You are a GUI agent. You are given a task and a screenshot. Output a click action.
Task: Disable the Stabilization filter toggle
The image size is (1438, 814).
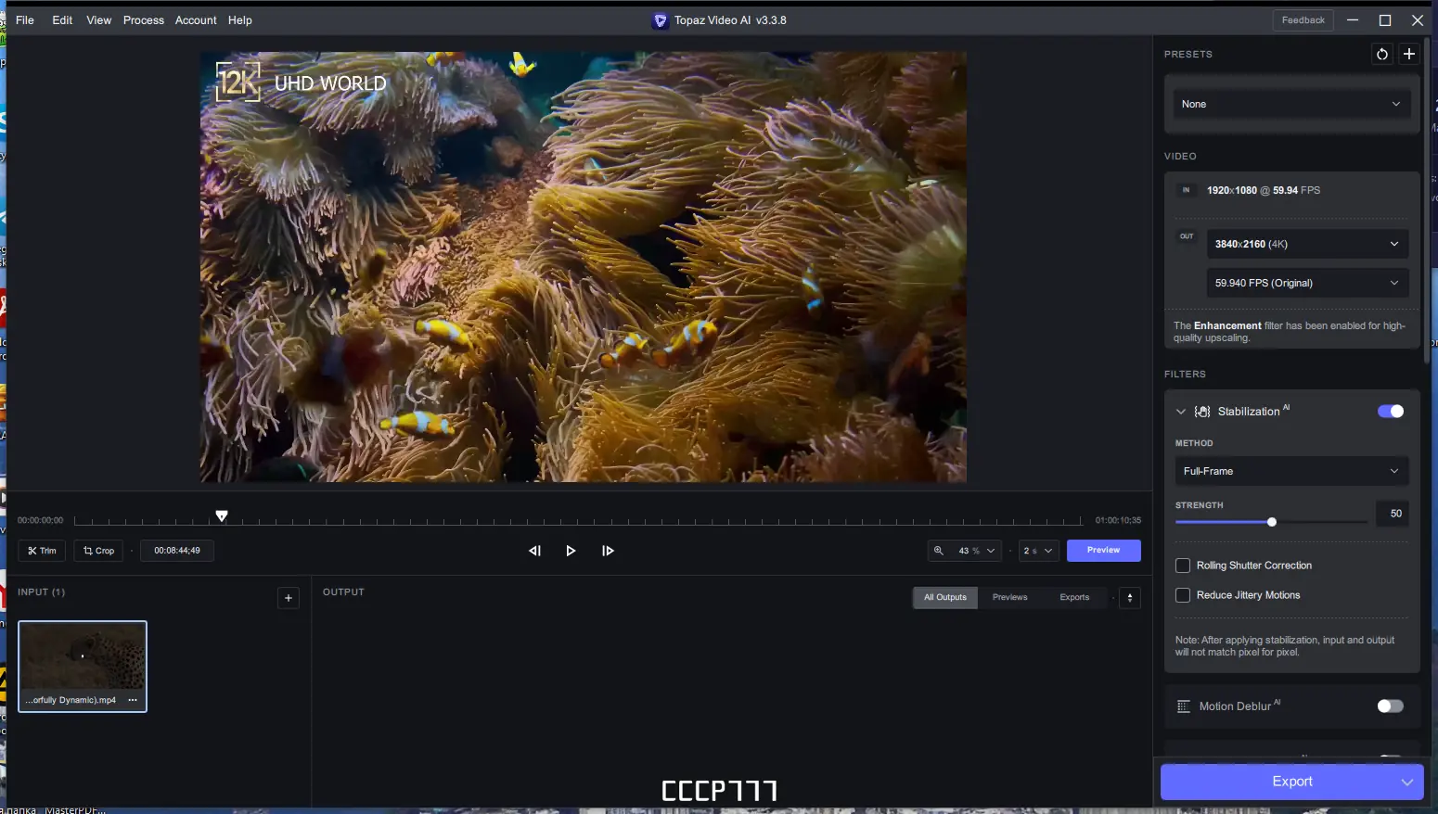point(1390,412)
